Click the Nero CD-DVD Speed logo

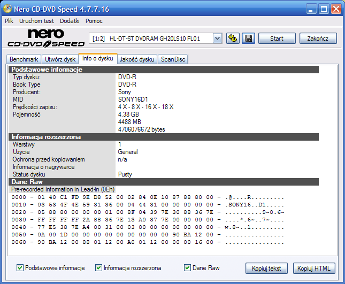[46, 38]
